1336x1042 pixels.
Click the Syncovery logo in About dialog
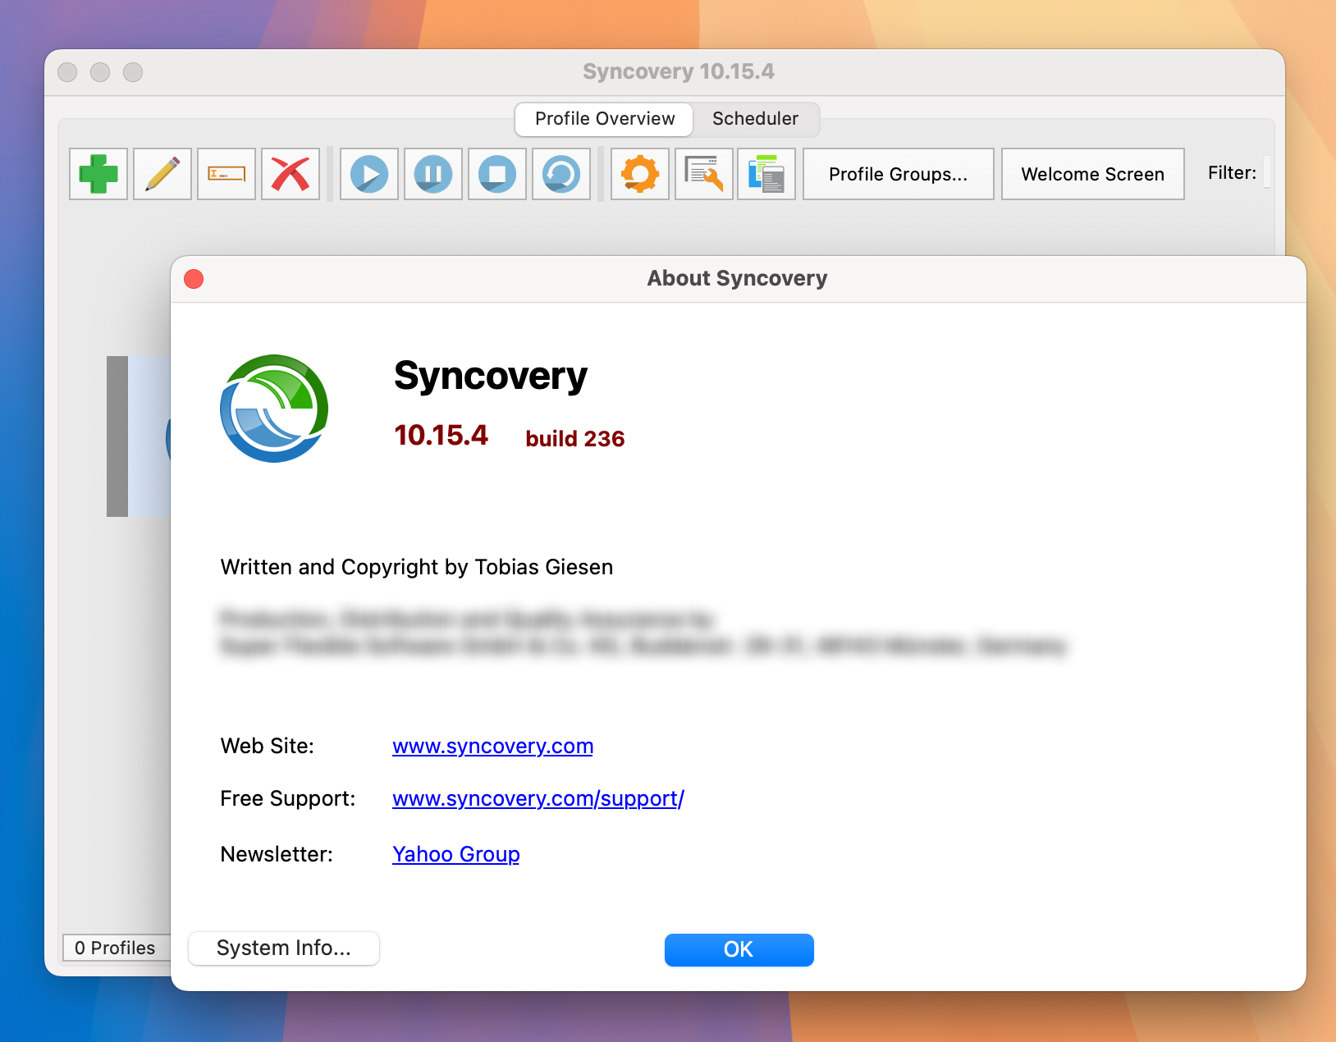pos(274,408)
